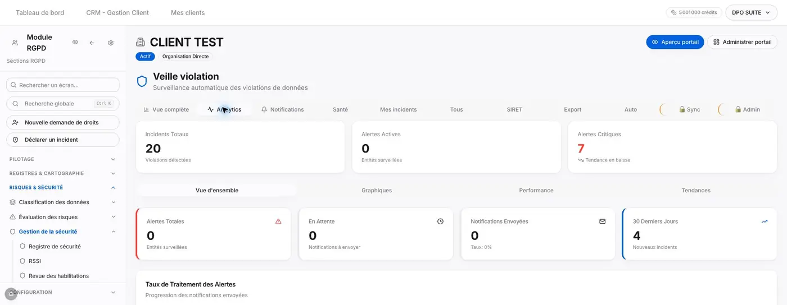Select the Tous tab

[456, 109]
